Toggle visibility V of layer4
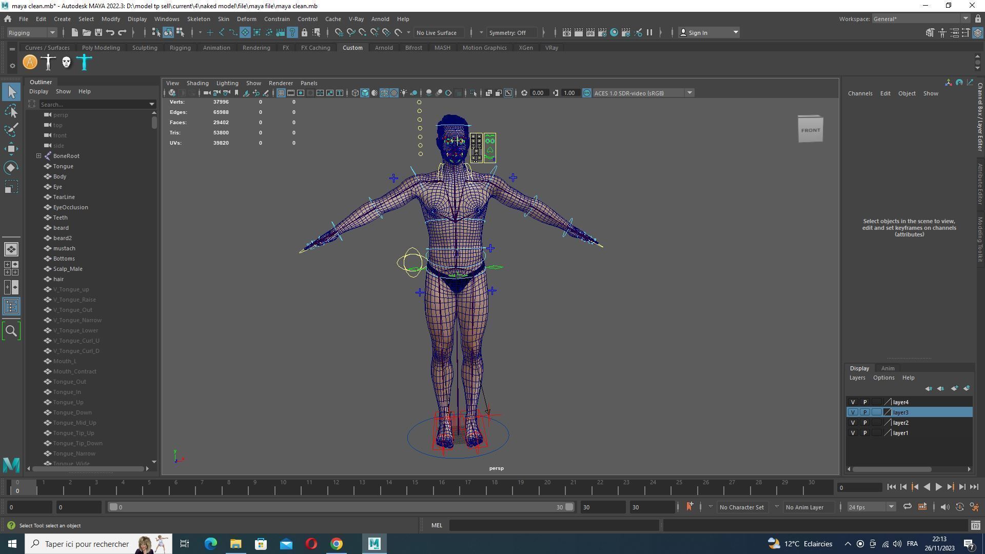 pos(853,402)
